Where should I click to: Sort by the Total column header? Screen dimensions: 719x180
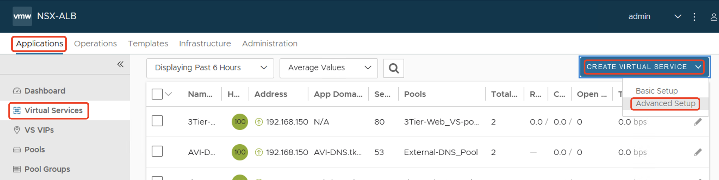click(x=504, y=94)
